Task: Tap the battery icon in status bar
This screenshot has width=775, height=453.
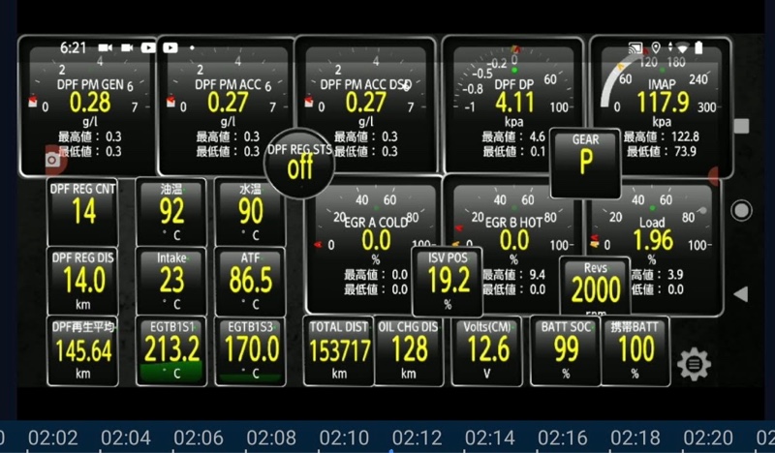Action: (698, 47)
